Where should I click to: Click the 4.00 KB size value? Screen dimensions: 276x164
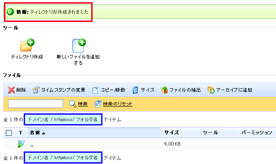point(172,144)
